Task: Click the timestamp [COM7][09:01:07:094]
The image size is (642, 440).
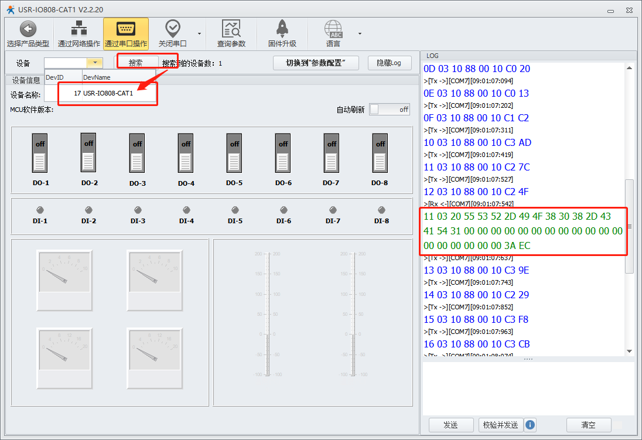Action: [481, 81]
